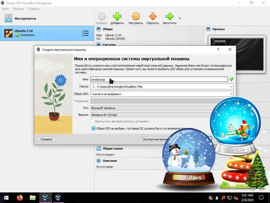270x203 pixels.
Task: Open Настроить settings gear in toolbar
Action: (x=136, y=16)
